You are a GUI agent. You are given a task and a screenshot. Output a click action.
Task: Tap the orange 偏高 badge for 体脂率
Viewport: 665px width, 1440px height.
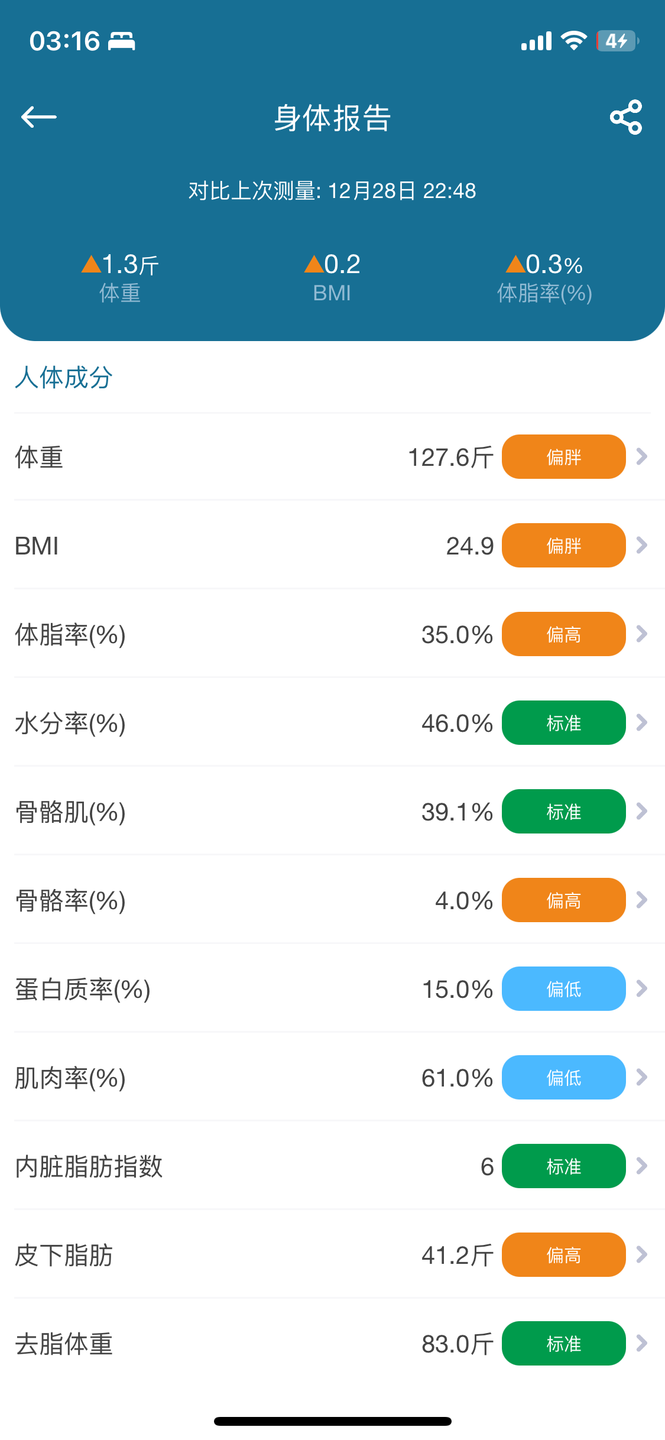(x=563, y=634)
